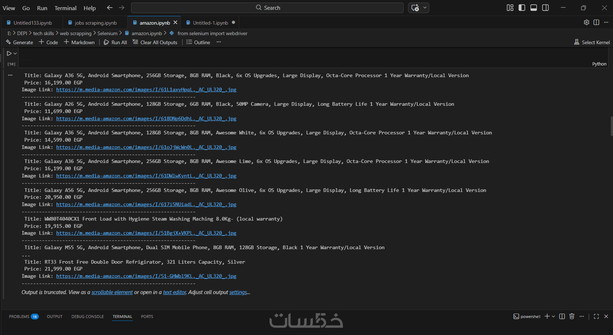Open the 617i5NUiadL image link

(x=146, y=204)
